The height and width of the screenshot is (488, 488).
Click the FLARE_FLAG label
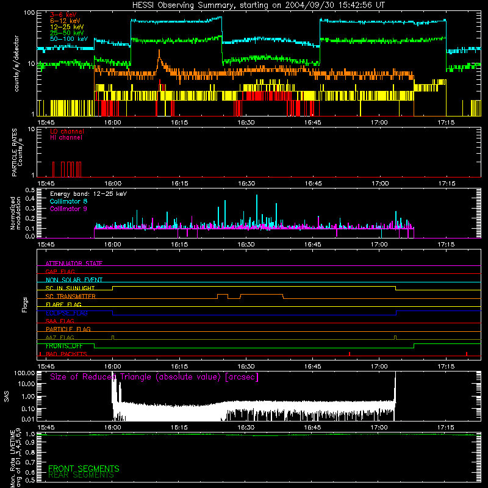pyautogui.click(x=63, y=304)
